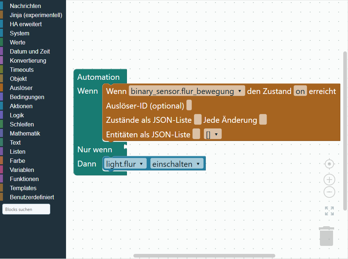Click the horizontal workspace scrollbar
This screenshot has width=348, height=259.
tap(204, 256)
